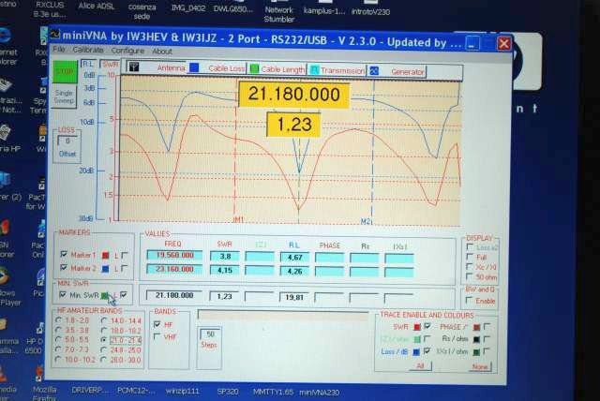This screenshot has height=401, width=600.
Task: Check the BW and Q Enable box
Action: click(x=469, y=300)
